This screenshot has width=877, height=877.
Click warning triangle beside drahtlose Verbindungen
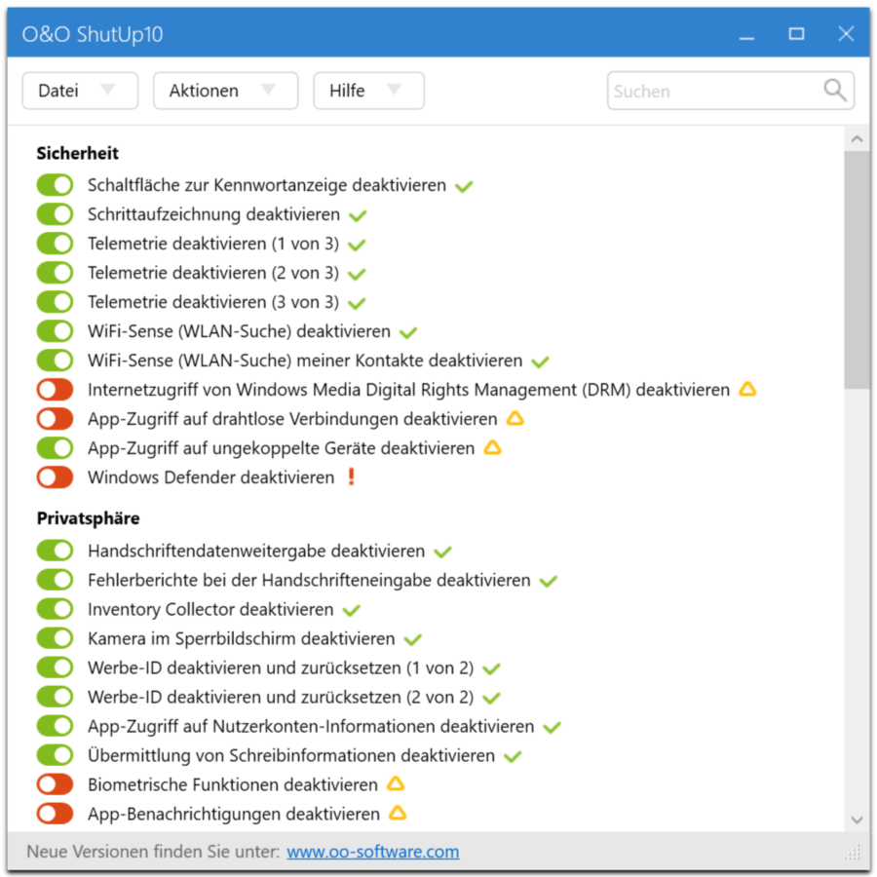coord(515,418)
